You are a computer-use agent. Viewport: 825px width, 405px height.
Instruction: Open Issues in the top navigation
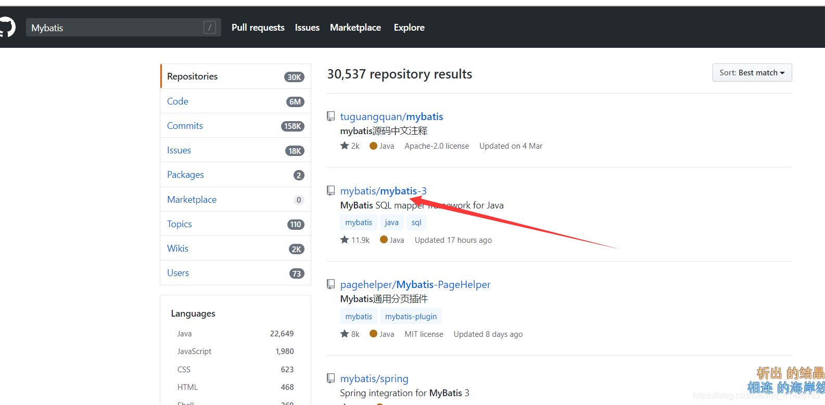307,28
